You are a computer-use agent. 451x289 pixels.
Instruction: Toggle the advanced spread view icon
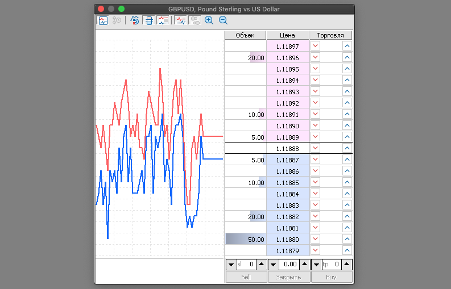tap(149, 20)
